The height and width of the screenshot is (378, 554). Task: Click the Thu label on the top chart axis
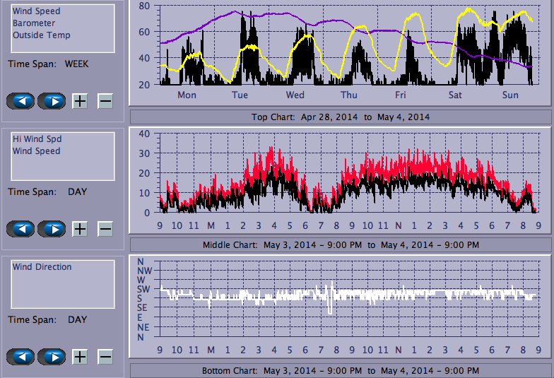pos(349,95)
